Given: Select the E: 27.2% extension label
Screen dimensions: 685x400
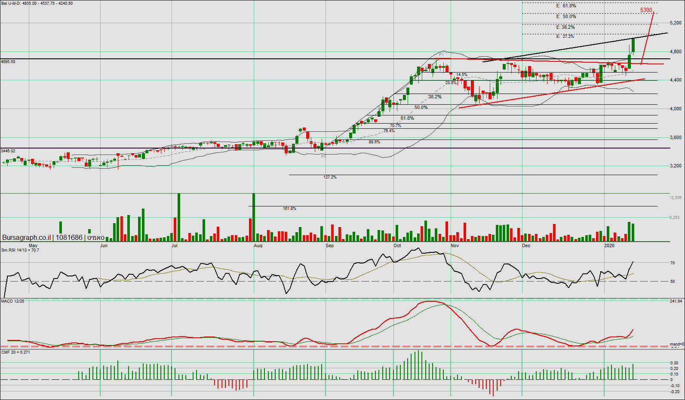Looking at the screenshot, I should [x=565, y=36].
